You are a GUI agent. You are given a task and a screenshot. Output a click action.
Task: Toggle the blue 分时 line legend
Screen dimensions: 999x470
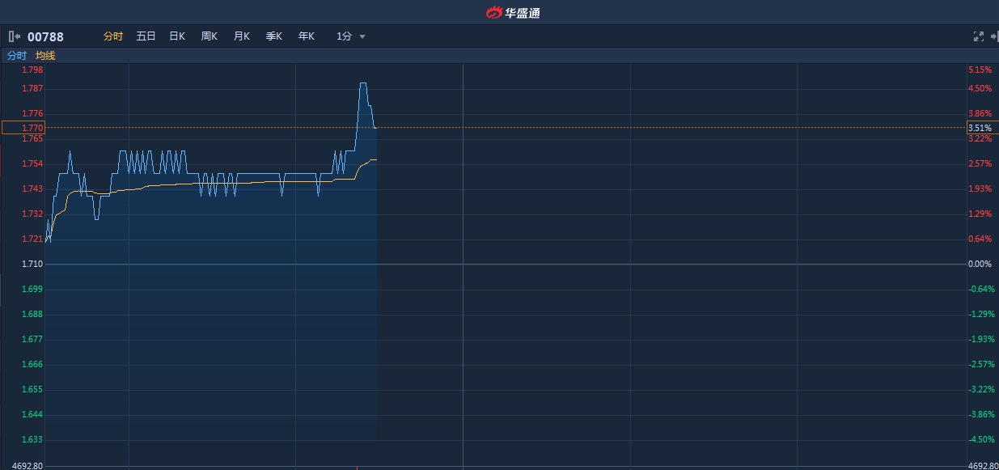(17, 56)
